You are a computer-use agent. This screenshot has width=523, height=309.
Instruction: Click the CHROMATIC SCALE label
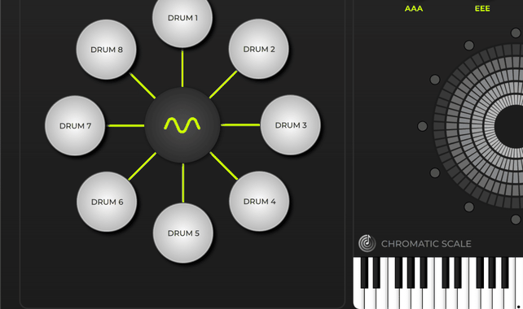pyautogui.click(x=426, y=244)
